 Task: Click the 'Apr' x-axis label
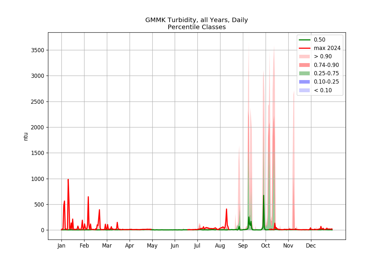coord(130,246)
